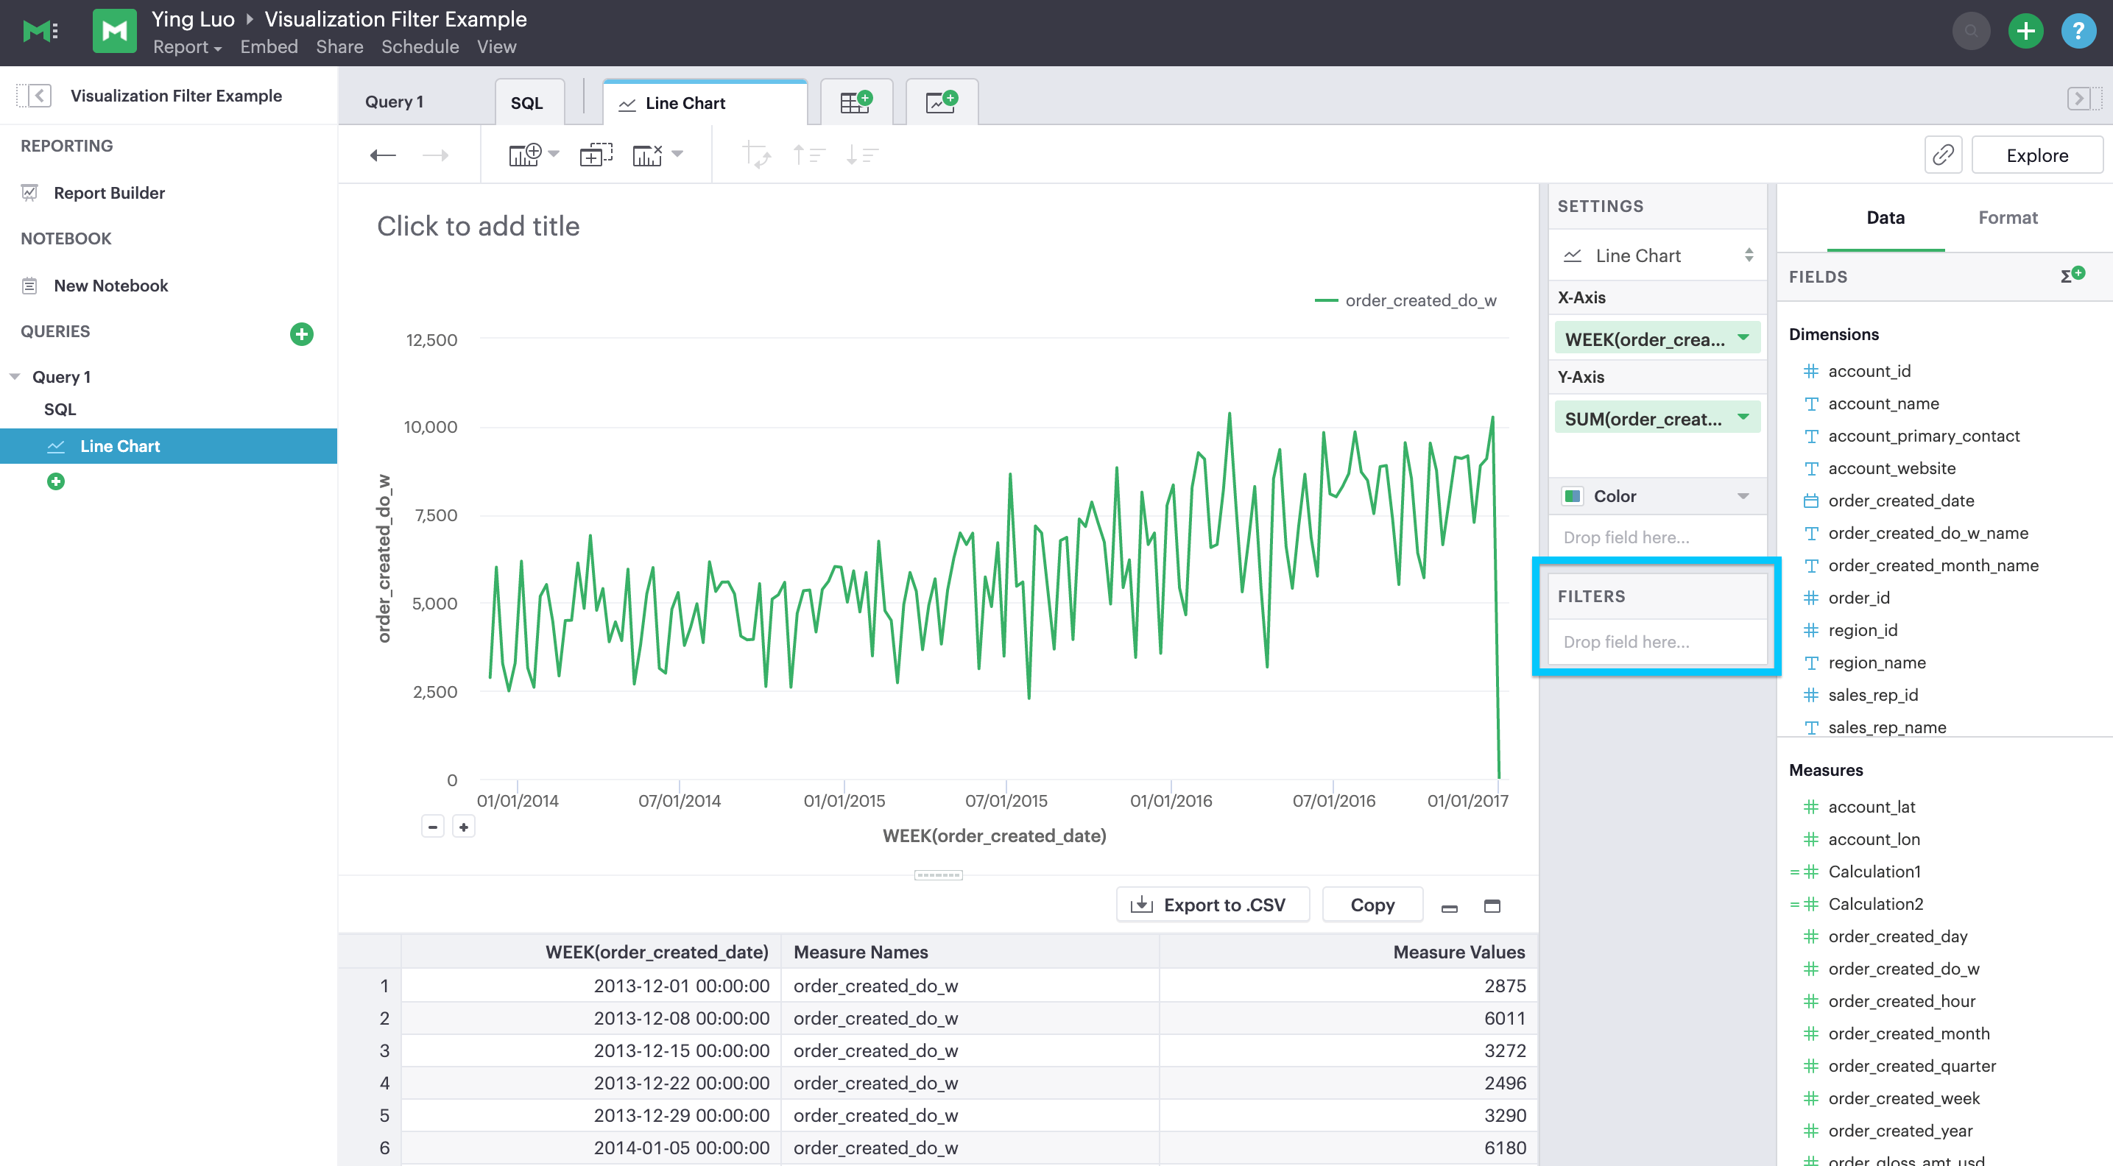Switch to the SQL tab

[527, 102]
